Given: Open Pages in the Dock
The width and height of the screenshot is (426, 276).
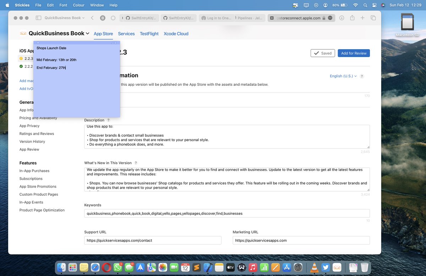Looking at the screenshot, I should pyautogui.click(x=275, y=267).
